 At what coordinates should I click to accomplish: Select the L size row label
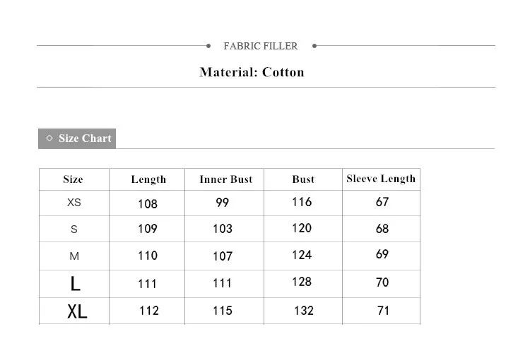coord(76,283)
